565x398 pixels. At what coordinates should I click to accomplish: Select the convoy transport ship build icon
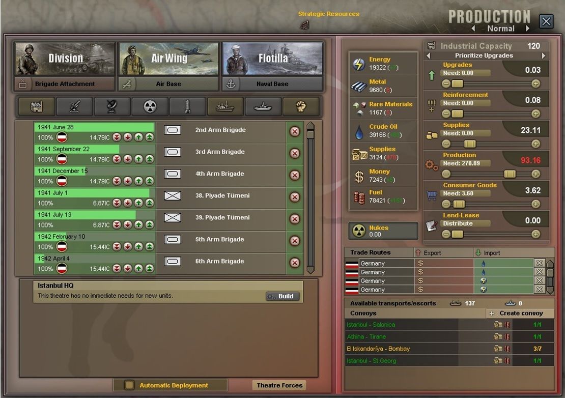pyautogui.click(x=225, y=106)
